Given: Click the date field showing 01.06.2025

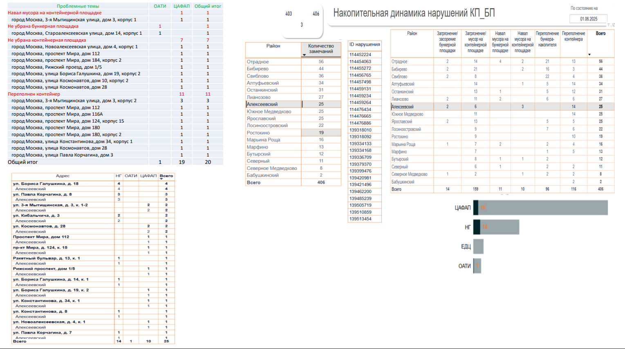Looking at the screenshot, I should (x=588, y=19).
